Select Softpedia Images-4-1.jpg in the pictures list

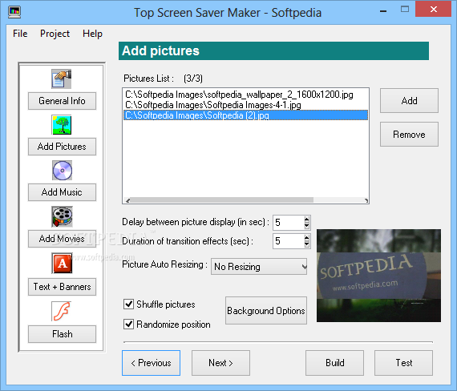pos(245,105)
